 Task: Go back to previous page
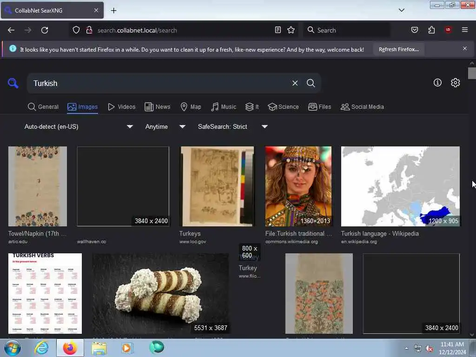coord(11,30)
